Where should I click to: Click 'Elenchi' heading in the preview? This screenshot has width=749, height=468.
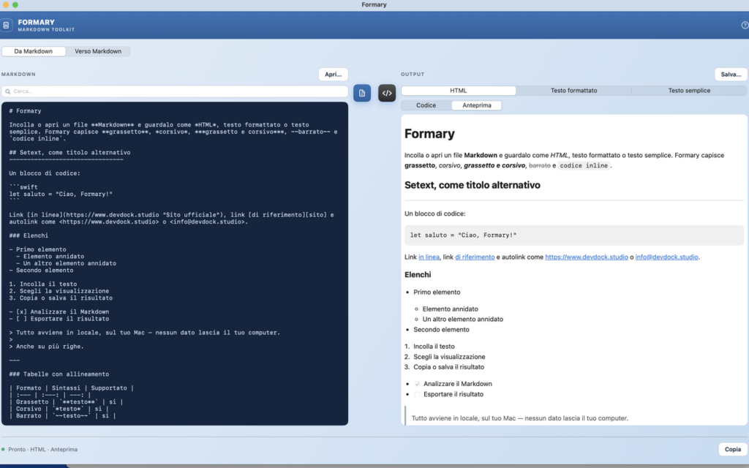coord(418,275)
